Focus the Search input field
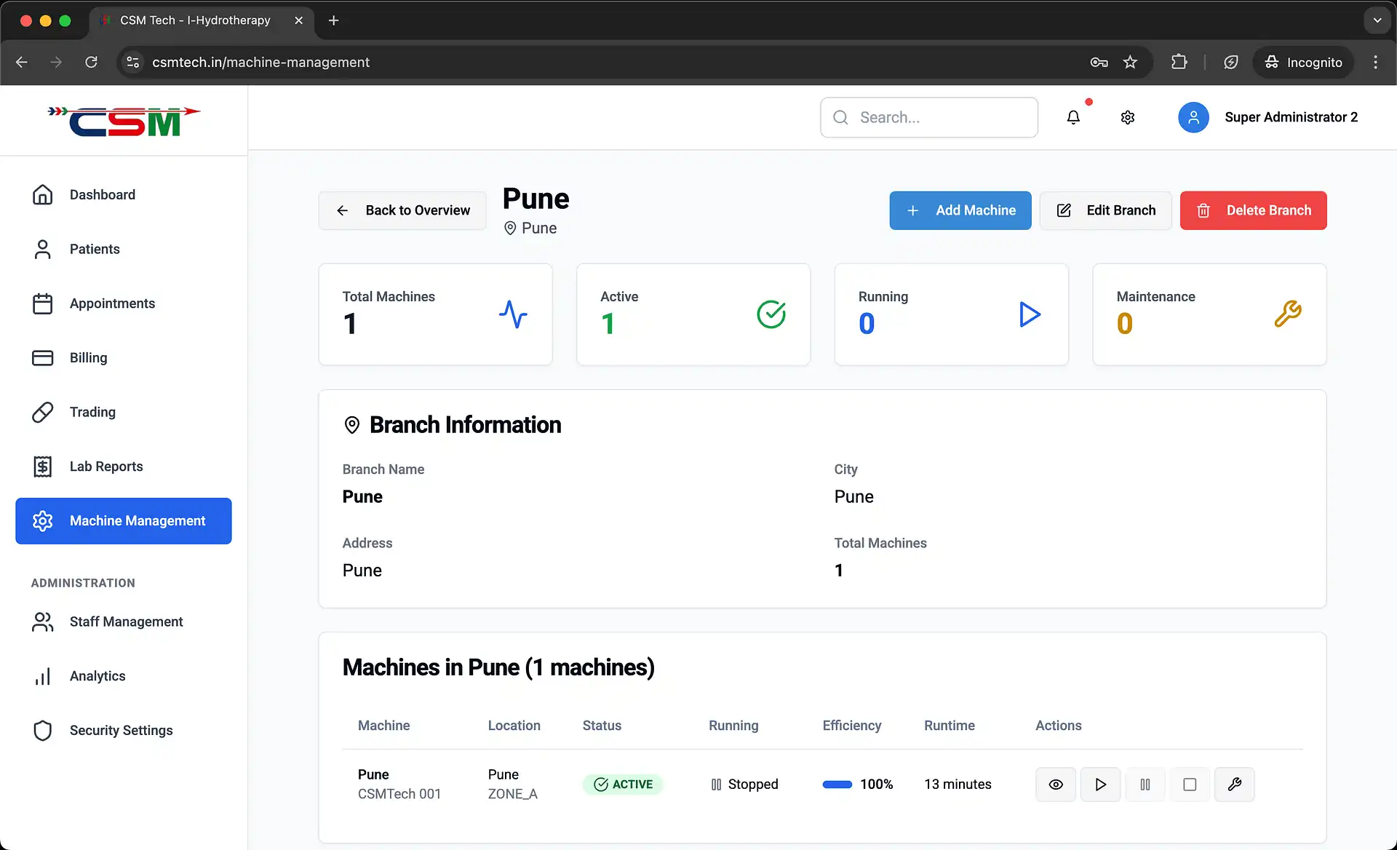Viewport: 1397px width, 850px height. click(929, 117)
